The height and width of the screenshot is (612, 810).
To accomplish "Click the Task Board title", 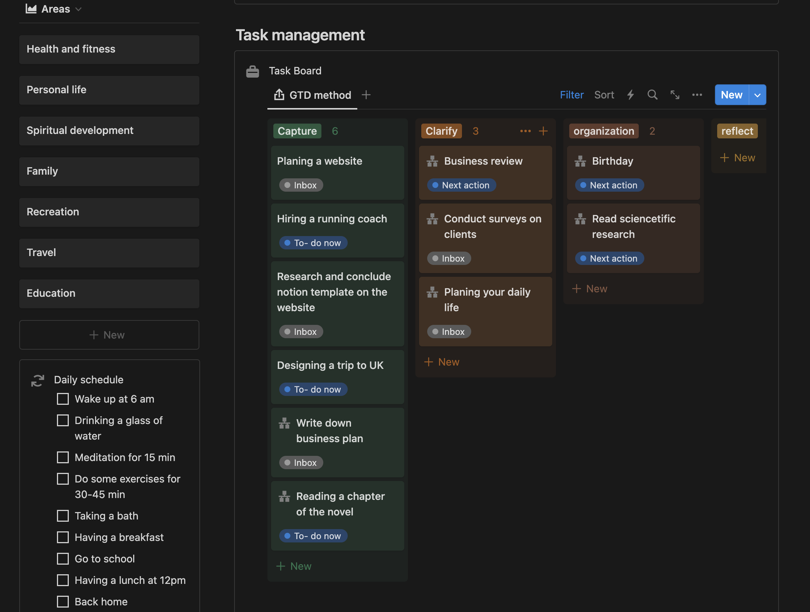I will tap(295, 71).
